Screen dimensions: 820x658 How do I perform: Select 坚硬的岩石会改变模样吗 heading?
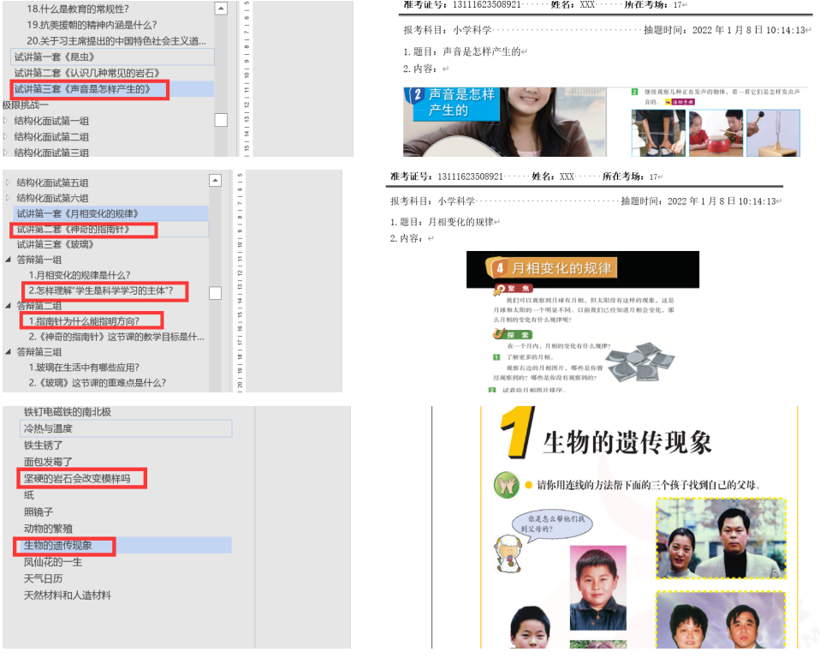[x=77, y=478]
